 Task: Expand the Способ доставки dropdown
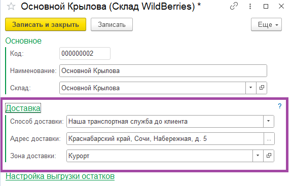coord(268,122)
